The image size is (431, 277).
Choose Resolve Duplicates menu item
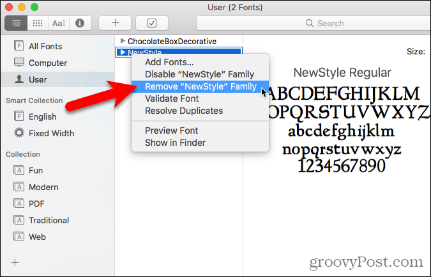(x=200, y=111)
